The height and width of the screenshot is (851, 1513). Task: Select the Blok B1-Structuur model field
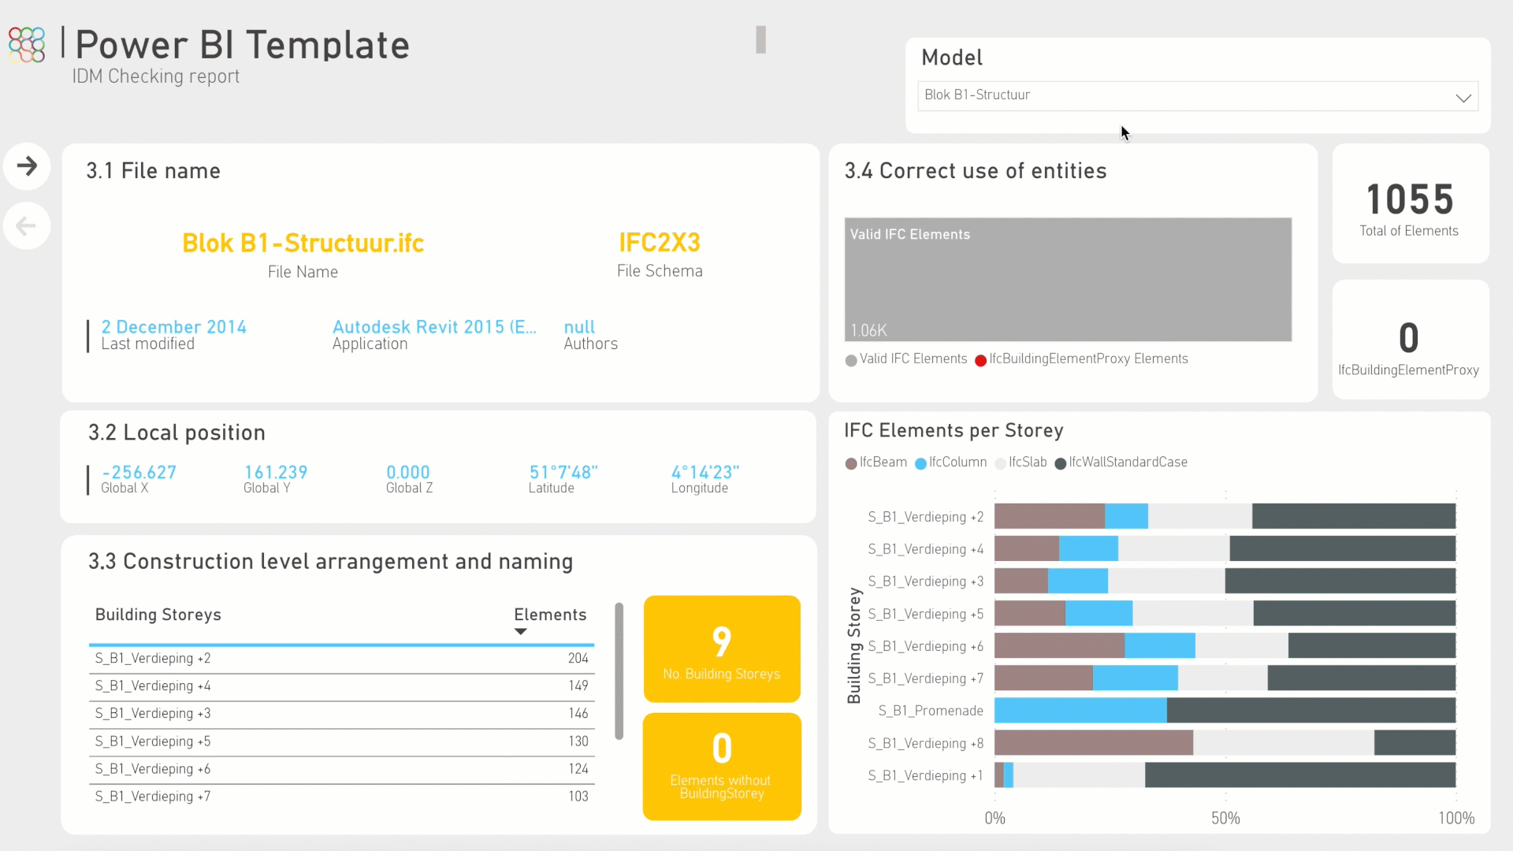(1197, 95)
